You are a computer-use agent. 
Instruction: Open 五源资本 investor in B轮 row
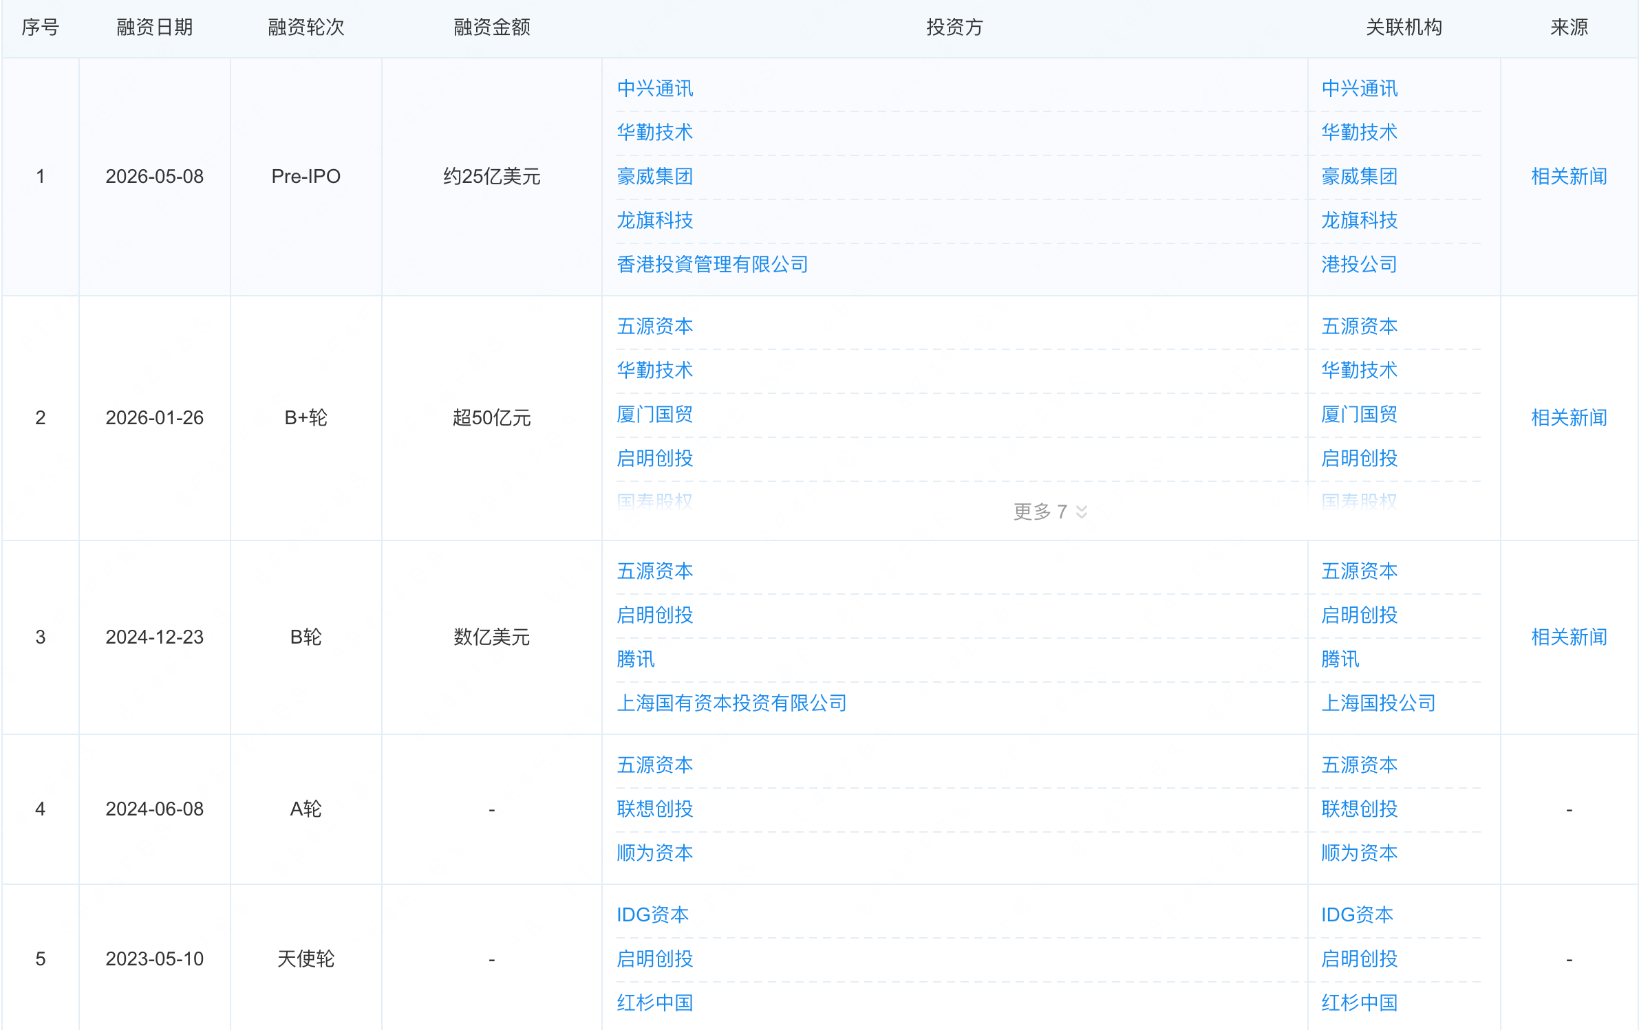point(655,571)
